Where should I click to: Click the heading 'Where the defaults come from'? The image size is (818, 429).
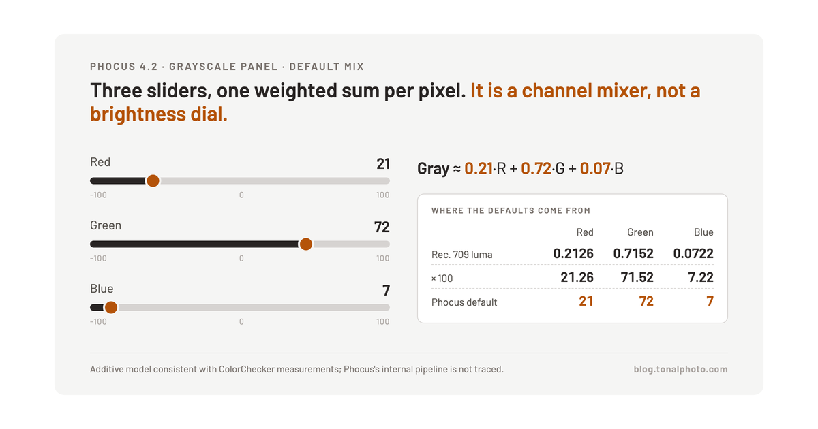click(x=511, y=211)
